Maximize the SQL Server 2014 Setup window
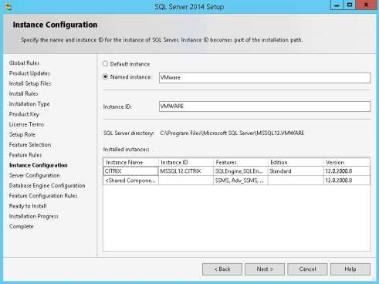 click(350, 5)
